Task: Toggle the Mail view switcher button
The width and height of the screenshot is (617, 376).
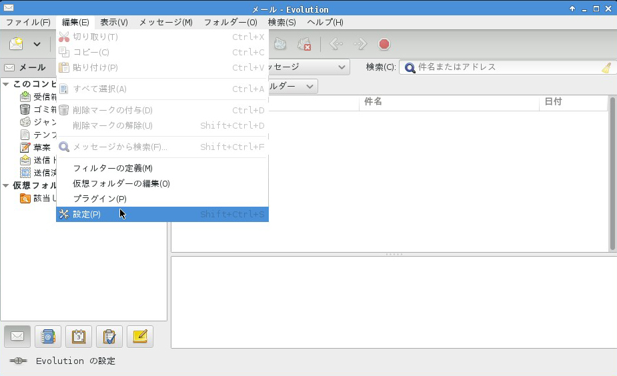Action: 17,337
